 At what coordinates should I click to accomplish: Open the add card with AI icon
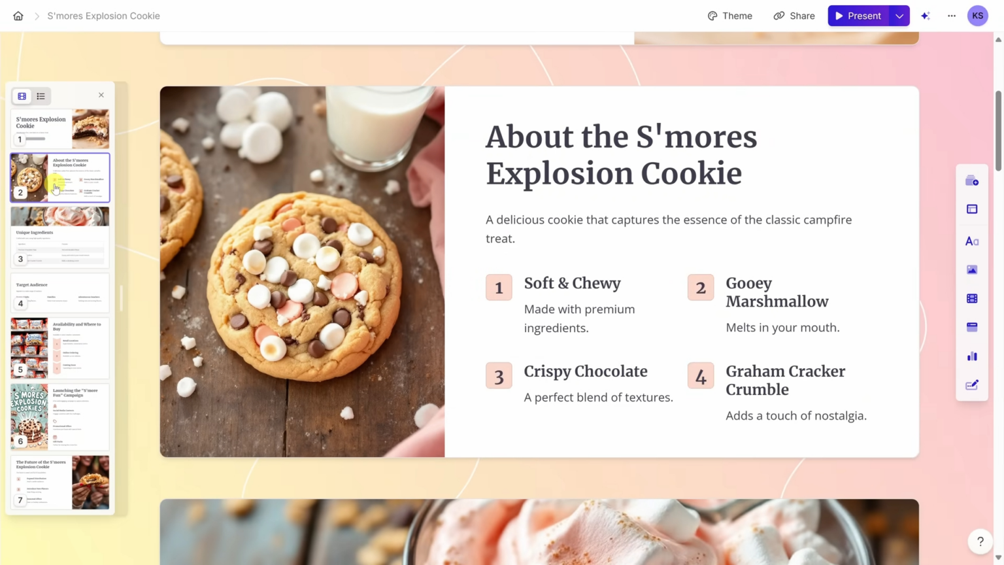pos(972,180)
